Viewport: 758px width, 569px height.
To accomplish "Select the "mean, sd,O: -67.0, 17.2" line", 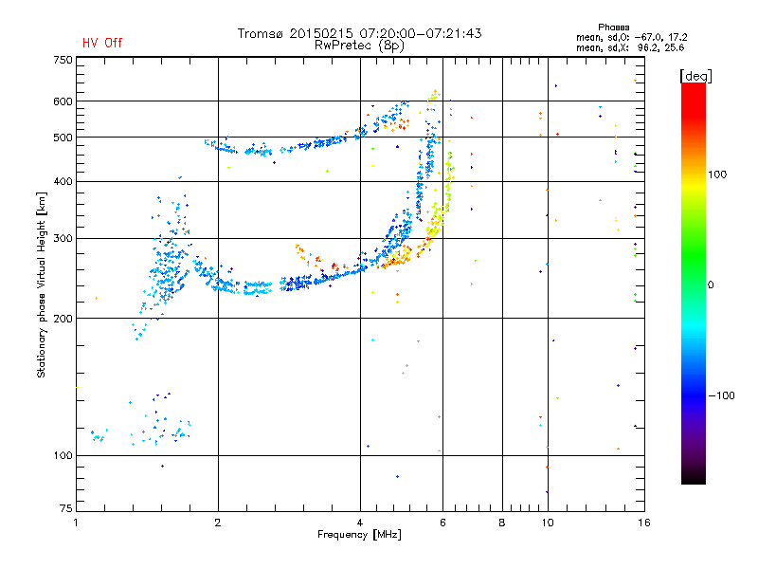I will click(x=631, y=37).
